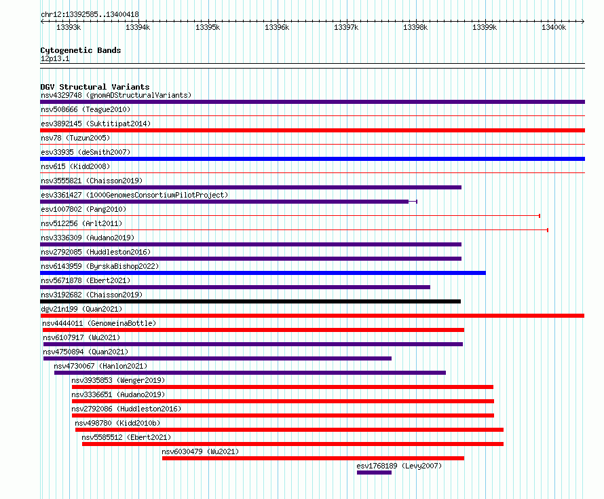Click the thin red line under nsv508666
This screenshot has height=499, width=604.
pyautogui.click(x=312, y=116)
